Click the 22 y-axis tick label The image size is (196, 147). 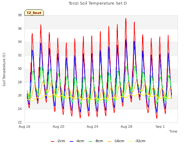coord(20,122)
